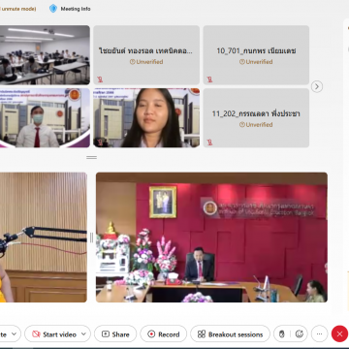
Task: Open the Meeting Info shield icon
Action: (x=53, y=9)
